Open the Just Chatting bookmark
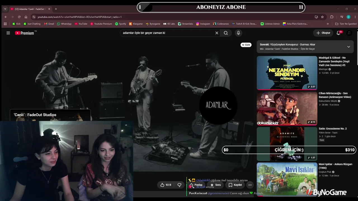Image resolution: width=358 pixels, height=201 pixels. (x=32, y=24)
